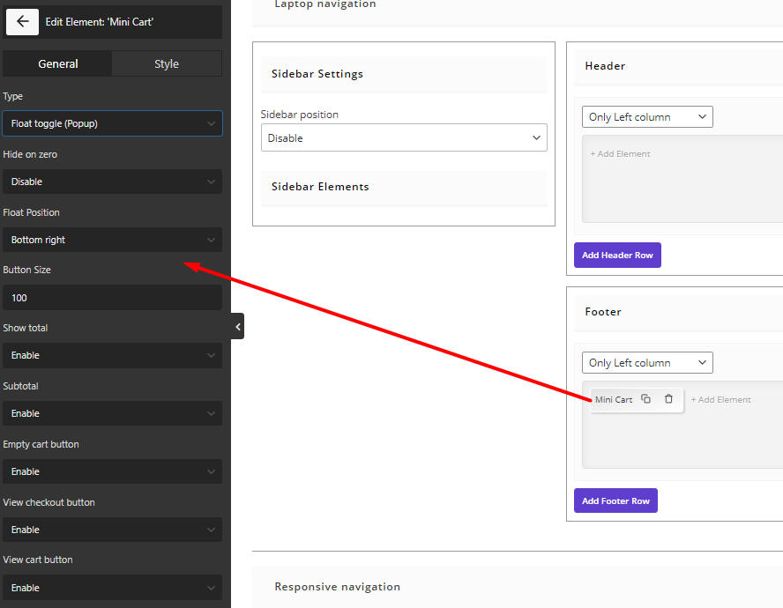Image resolution: width=783 pixels, height=608 pixels.
Task: Click Add Element link in Header row
Action: (x=620, y=153)
